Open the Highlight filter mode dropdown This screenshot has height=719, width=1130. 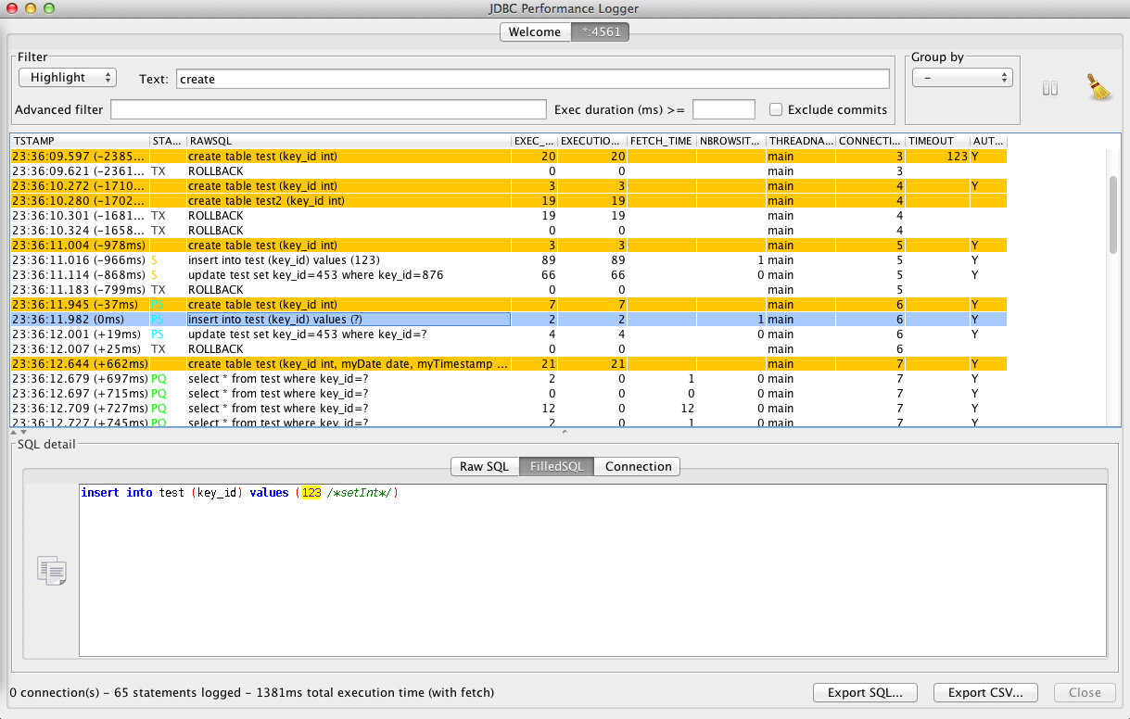pos(67,77)
